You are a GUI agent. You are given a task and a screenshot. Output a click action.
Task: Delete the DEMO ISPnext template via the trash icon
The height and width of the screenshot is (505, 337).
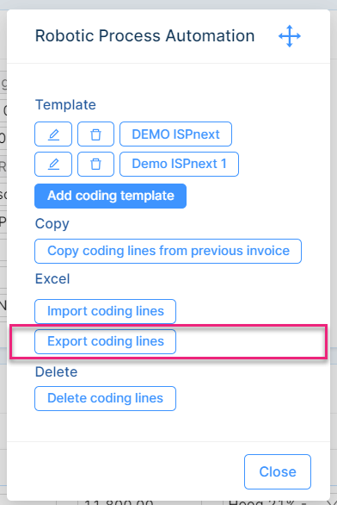coord(95,134)
